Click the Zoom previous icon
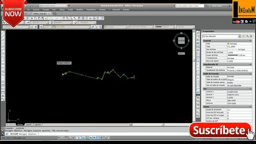 pos(75,18)
